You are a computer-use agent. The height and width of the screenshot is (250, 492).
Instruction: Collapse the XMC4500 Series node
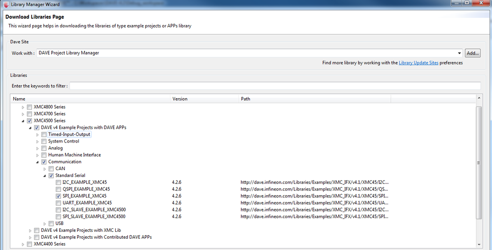[23, 121]
